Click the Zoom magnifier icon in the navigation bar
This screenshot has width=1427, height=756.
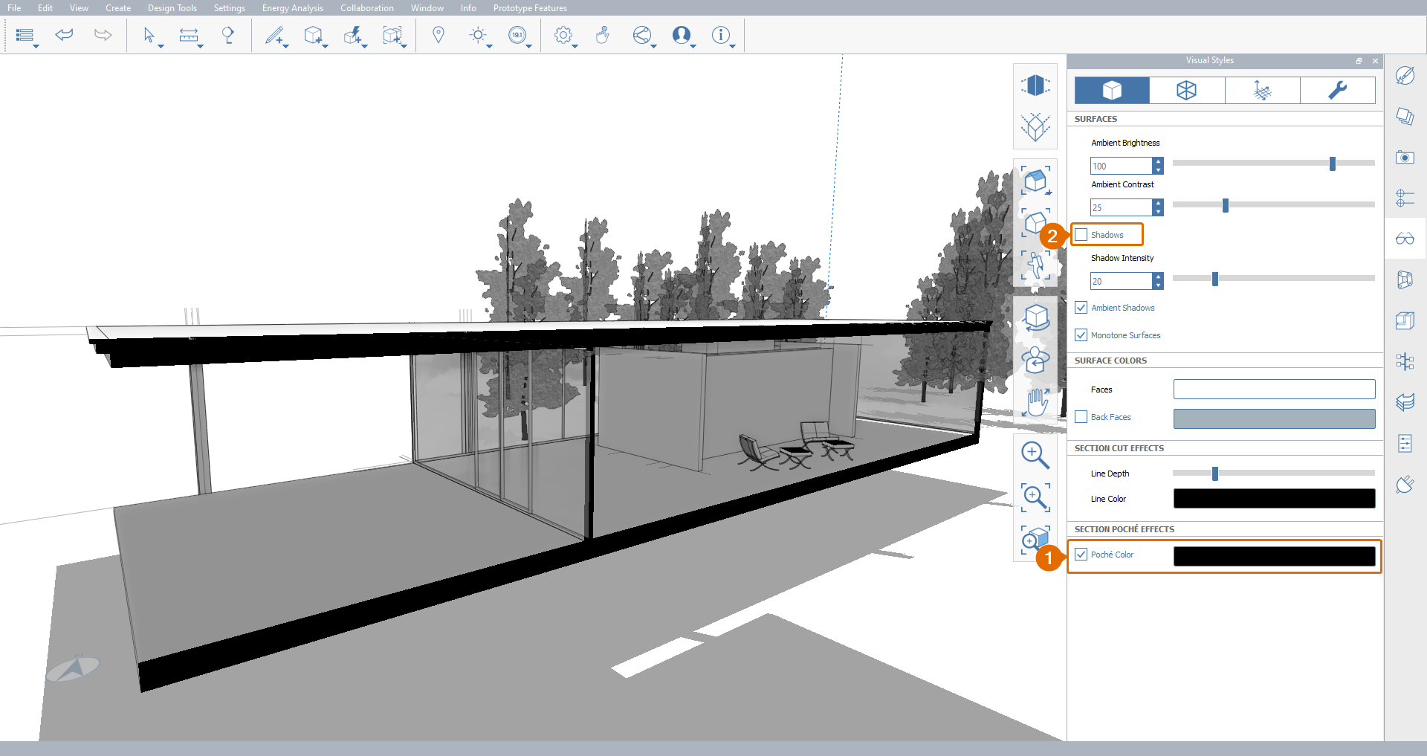point(1035,454)
